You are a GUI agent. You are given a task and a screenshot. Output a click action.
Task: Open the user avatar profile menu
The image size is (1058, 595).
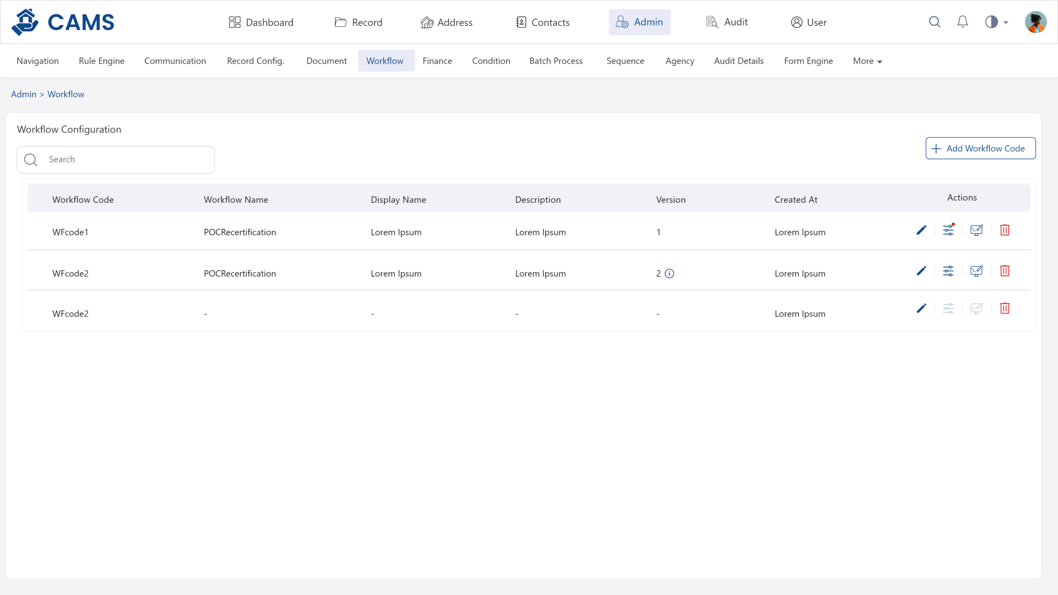1035,22
